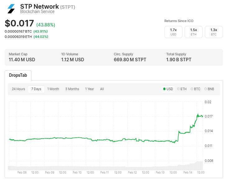Switch chart to 1 Year range
228x184 pixels.
click(x=90, y=89)
